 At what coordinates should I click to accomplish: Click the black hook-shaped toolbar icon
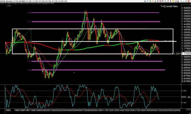(178, 1)
